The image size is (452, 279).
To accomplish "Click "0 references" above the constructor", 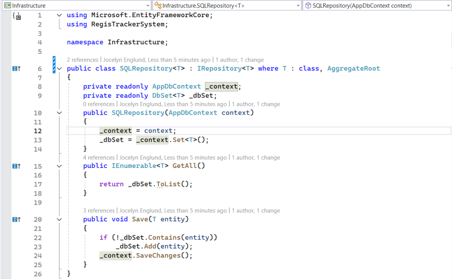I will [99, 104].
